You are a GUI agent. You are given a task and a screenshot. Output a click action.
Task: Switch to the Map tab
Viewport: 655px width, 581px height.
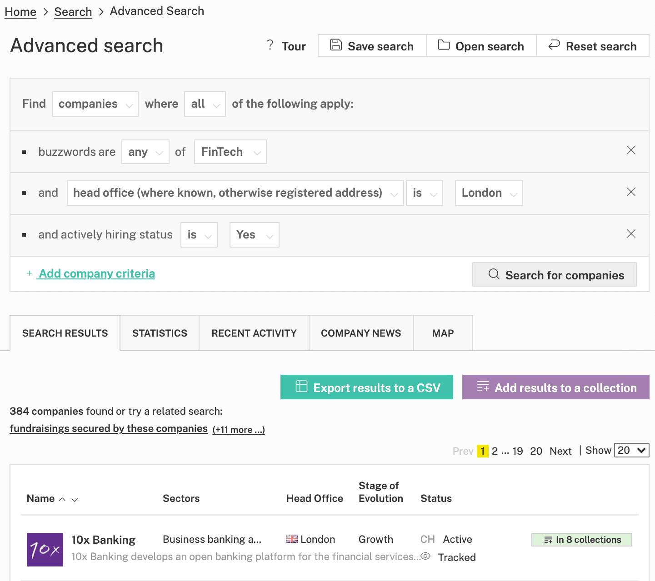coord(443,333)
